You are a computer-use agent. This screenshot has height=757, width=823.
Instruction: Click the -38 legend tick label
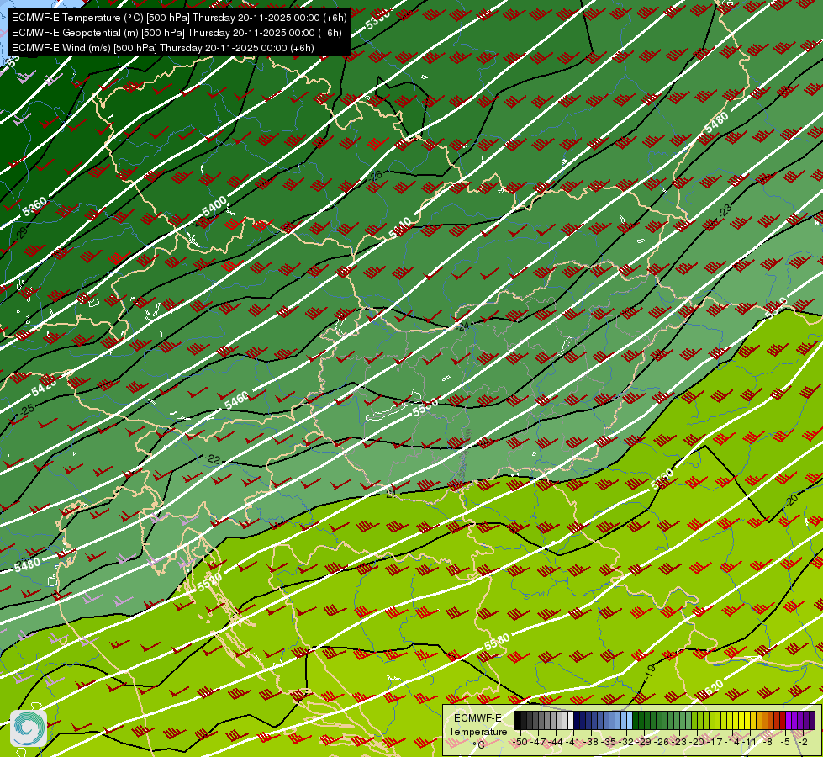pyautogui.click(x=590, y=742)
